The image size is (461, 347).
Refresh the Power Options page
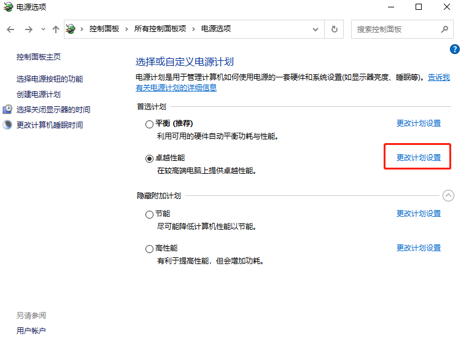point(334,29)
